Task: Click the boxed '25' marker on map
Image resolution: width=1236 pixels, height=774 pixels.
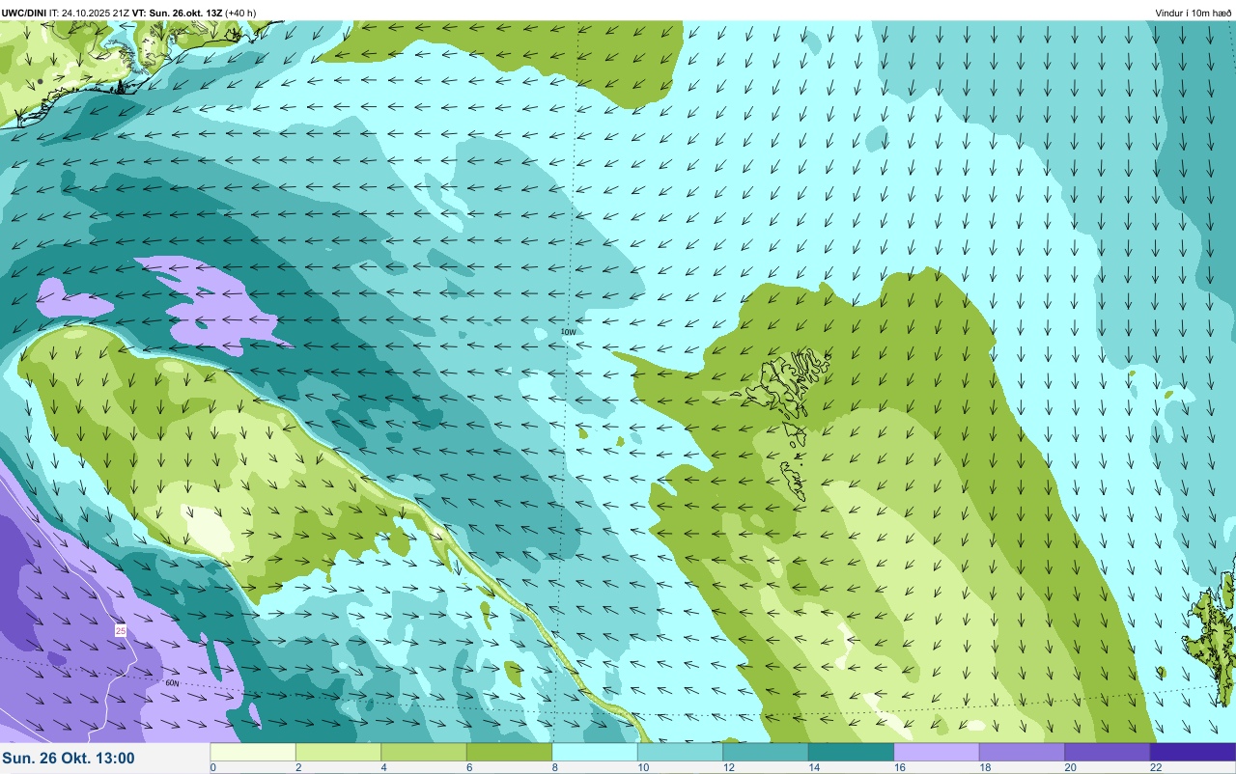Action: pyautogui.click(x=121, y=630)
